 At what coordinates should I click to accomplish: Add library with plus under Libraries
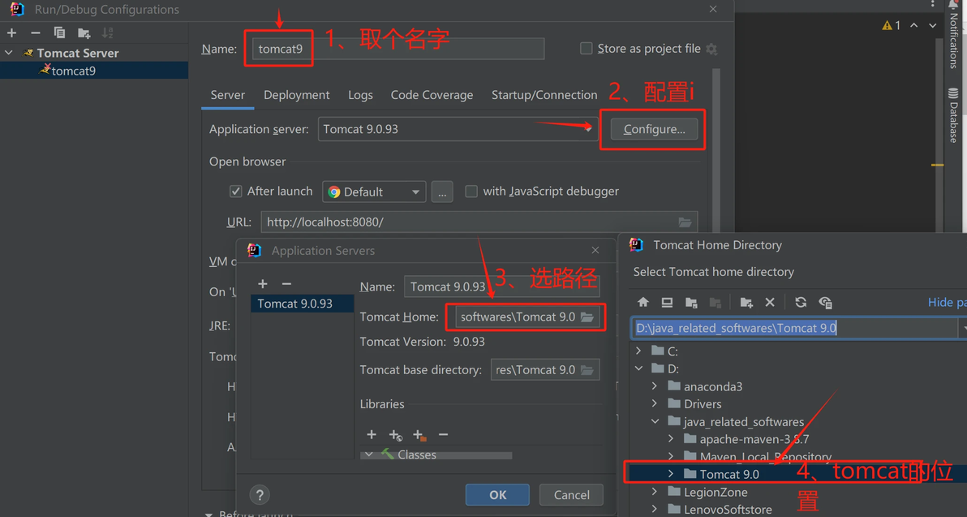coord(372,435)
